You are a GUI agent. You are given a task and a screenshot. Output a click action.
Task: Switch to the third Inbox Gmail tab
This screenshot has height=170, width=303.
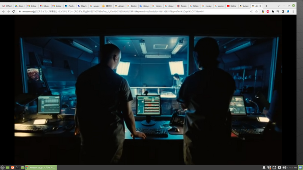tap(57, 6)
